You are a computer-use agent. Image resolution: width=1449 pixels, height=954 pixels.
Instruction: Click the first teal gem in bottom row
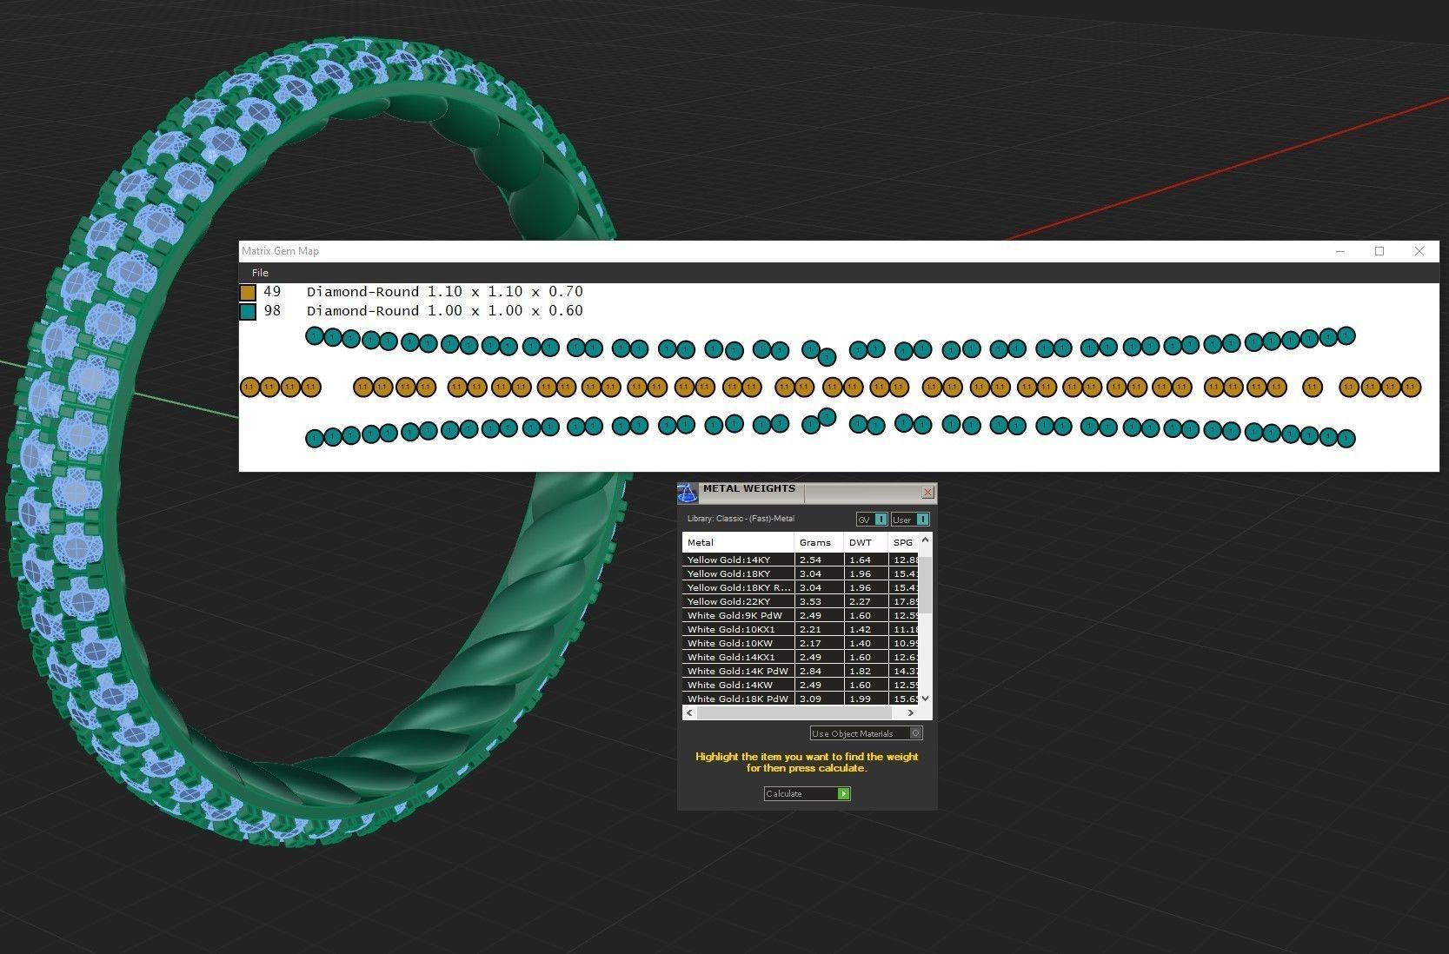pyautogui.click(x=315, y=439)
